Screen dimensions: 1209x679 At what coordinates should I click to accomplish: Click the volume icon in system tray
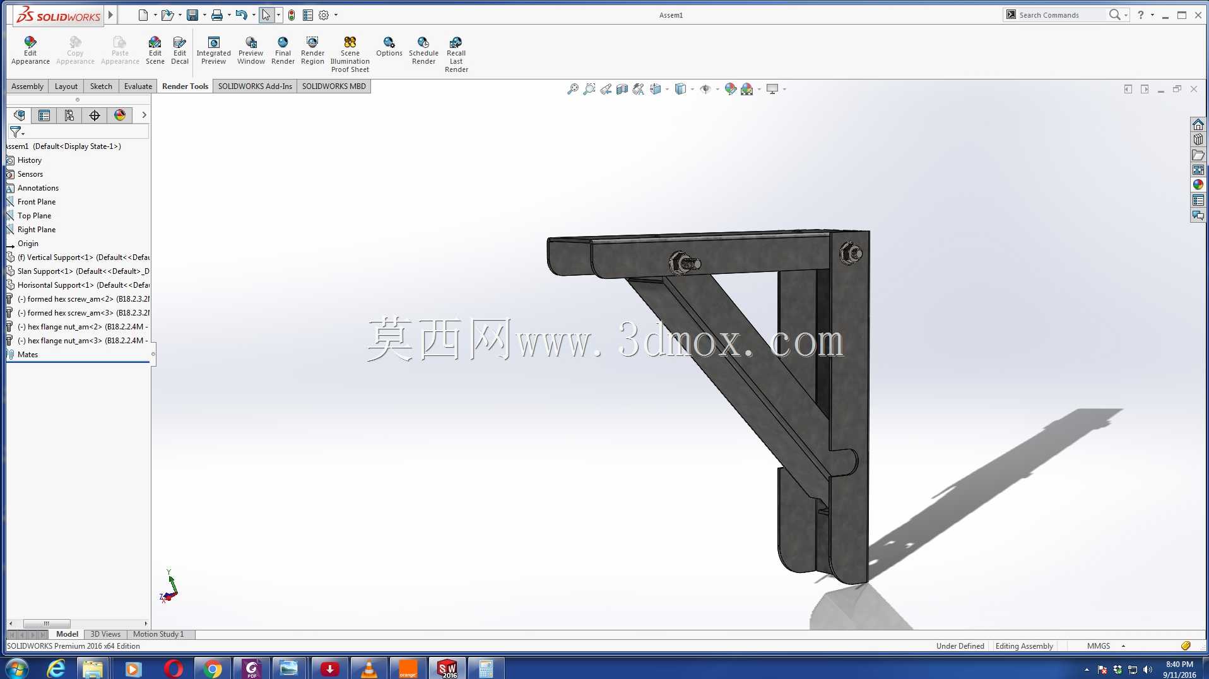point(1148,670)
